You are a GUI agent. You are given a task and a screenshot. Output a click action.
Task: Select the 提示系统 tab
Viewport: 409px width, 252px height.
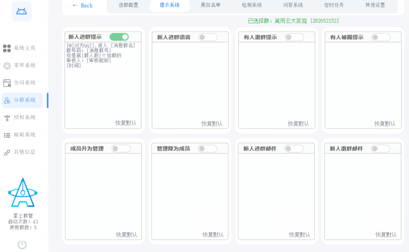tap(169, 5)
